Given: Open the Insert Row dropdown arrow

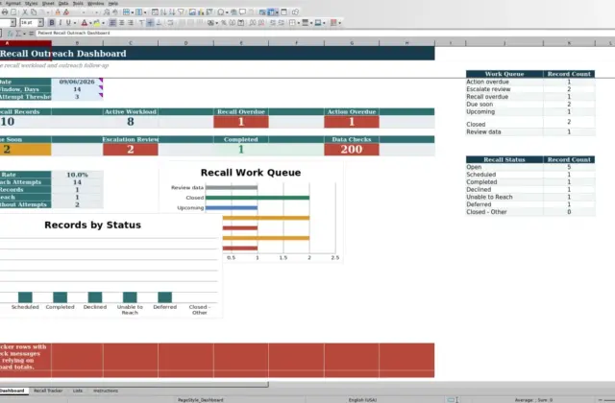Looking at the screenshot, I should [133, 12].
